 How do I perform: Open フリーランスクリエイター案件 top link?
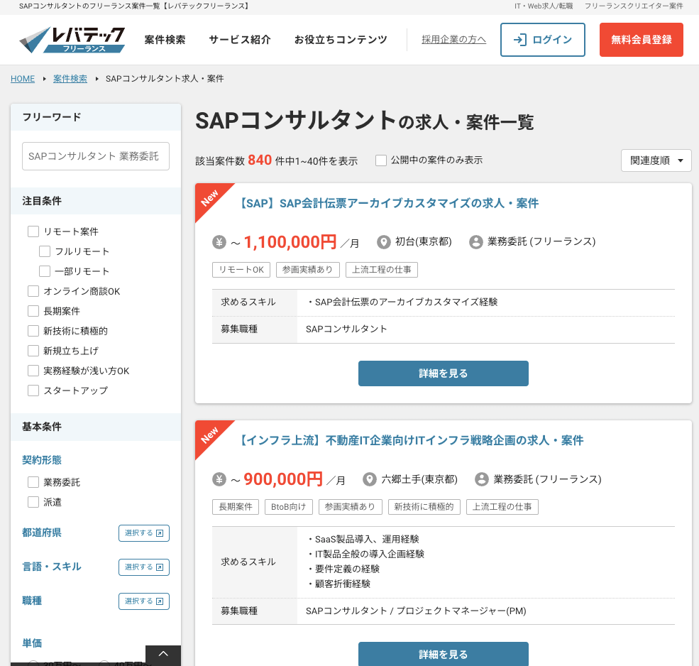tap(634, 6)
